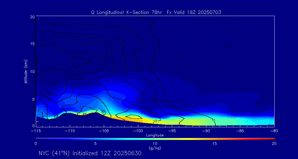Click the '15' tick on the altitude axis

[x=33, y=44]
